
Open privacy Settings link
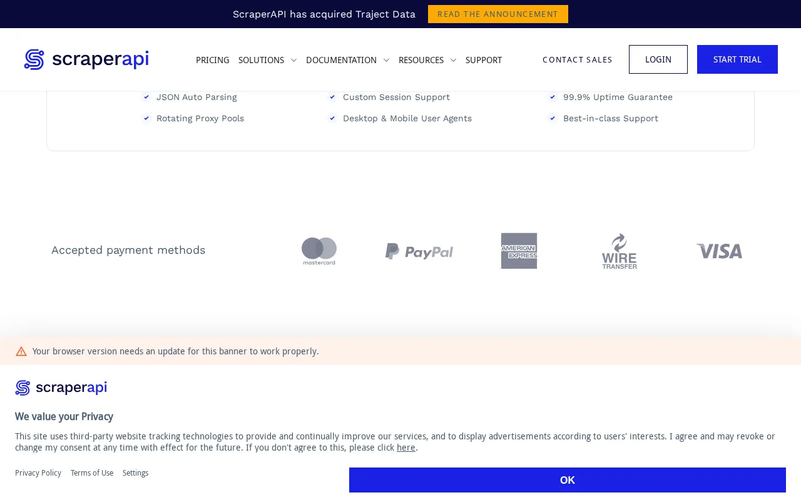136,473
